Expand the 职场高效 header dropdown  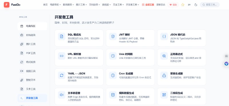tap(68, 5)
